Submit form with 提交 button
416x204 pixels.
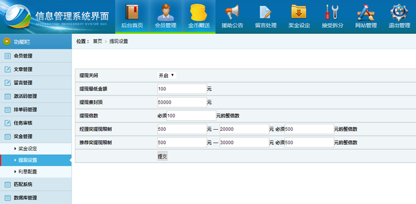(x=163, y=156)
